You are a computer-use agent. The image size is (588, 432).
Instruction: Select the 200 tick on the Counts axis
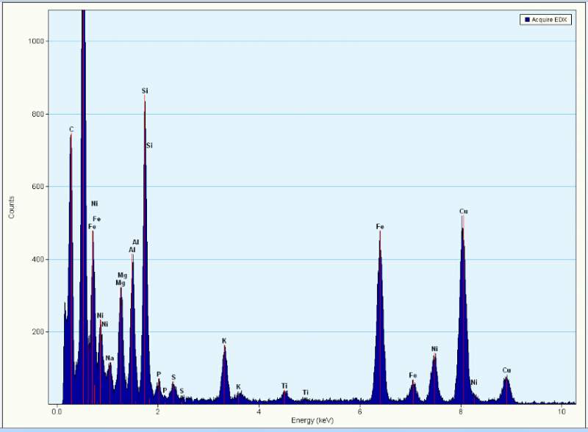pos(37,332)
